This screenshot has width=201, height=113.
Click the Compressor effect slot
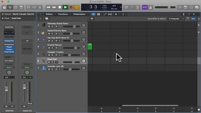click(x=9, y=45)
